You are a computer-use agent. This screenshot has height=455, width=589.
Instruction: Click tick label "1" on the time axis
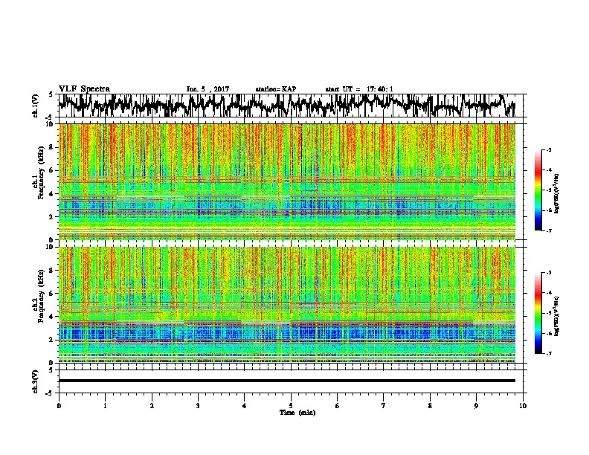105,406
